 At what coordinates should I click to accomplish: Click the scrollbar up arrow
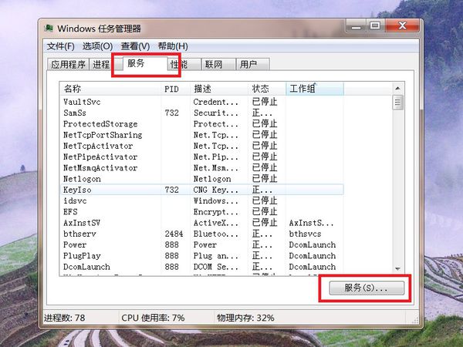tap(397, 88)
